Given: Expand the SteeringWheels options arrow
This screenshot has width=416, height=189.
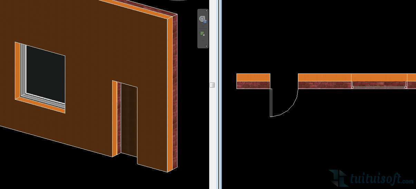Looking at the screenshot, I should click(203, 26).
